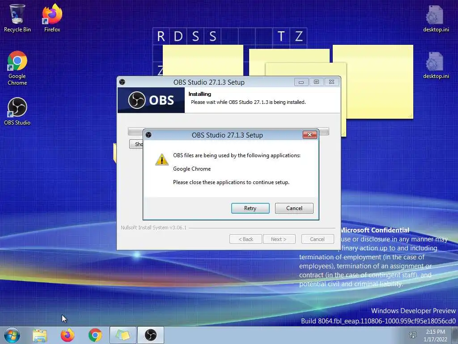Close the OBS files-in-use warning dialog
The width and height of the screenshot is (458, 344).
click(x=310, y=134)
